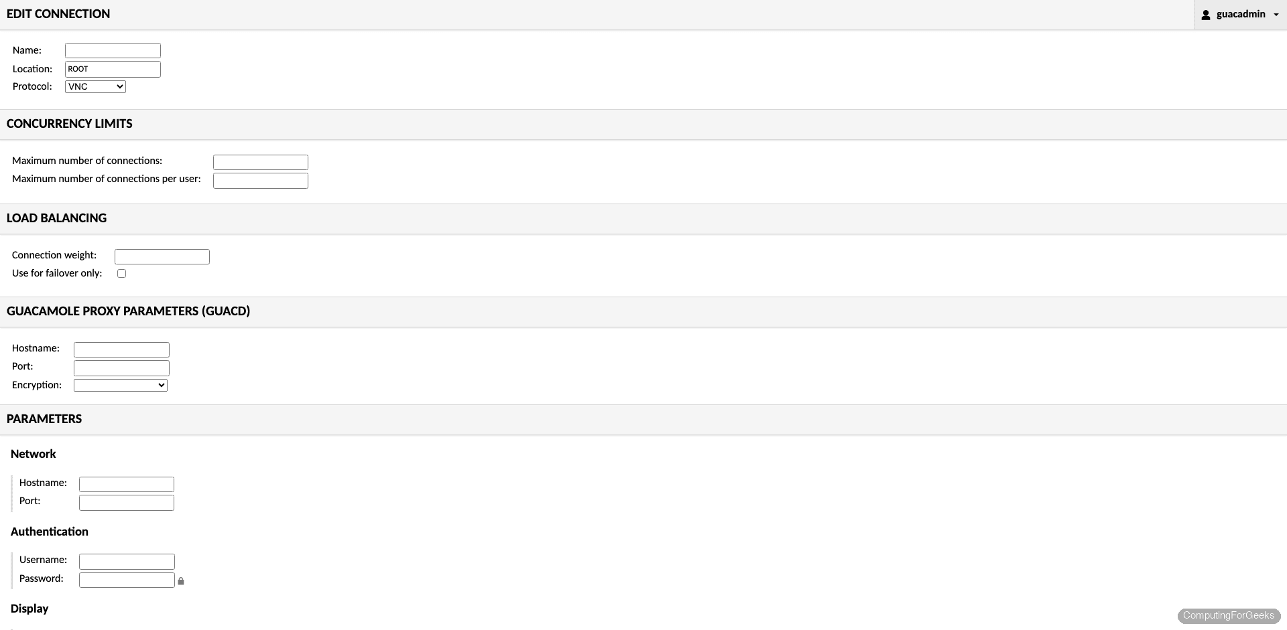Click the PARAMETERS section header

44,420
